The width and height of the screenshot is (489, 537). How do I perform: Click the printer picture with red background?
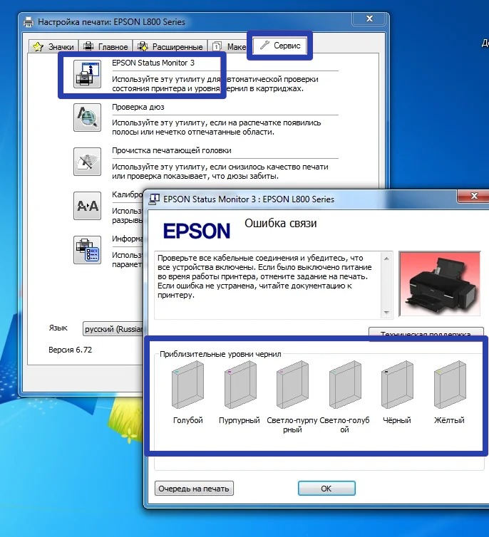click(x=440, y=284)
